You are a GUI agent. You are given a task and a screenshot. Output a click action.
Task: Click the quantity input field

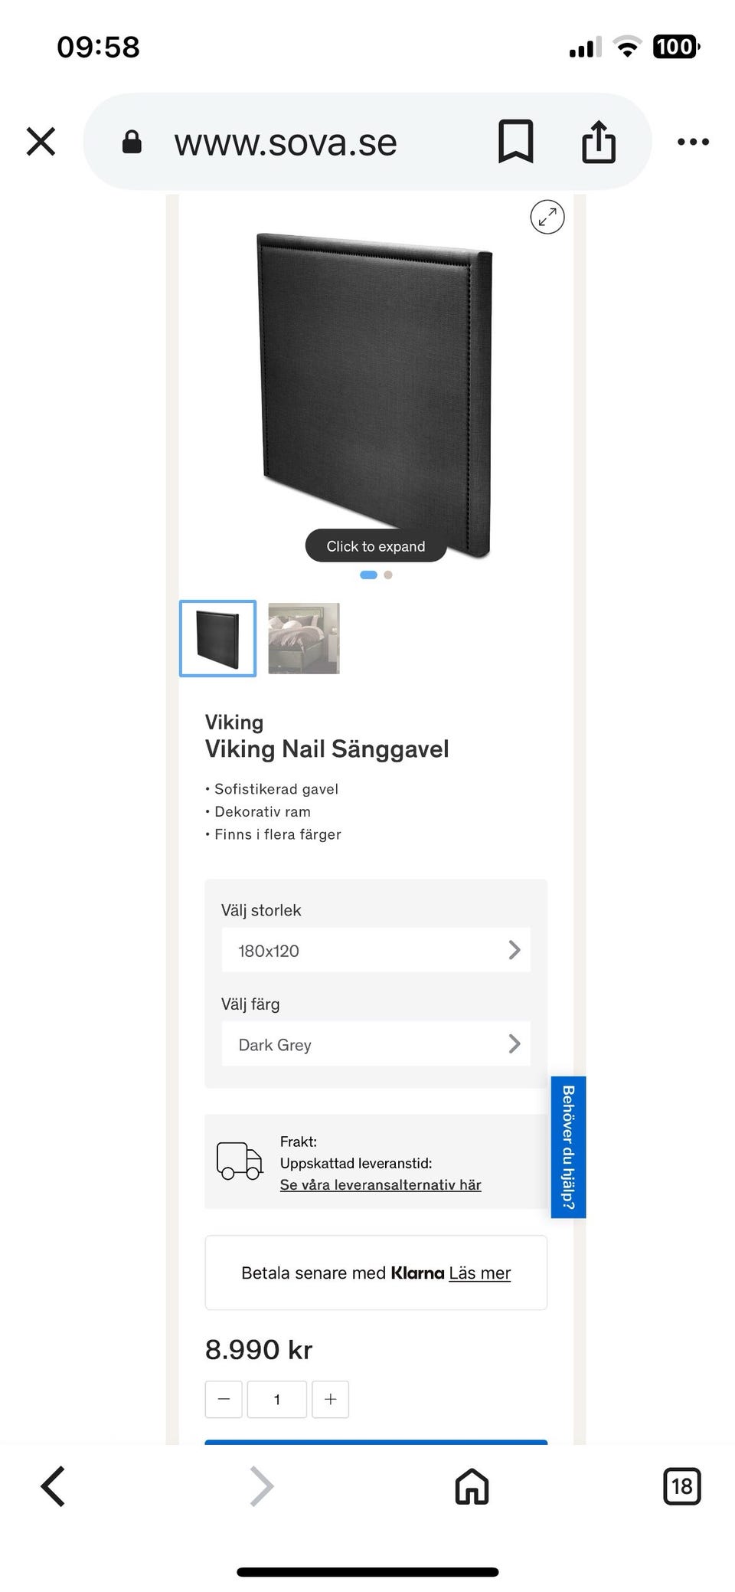click(x=277, y=1399)
